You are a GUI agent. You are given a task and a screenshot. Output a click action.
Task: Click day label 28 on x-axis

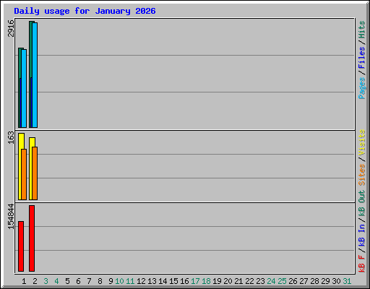314,281
